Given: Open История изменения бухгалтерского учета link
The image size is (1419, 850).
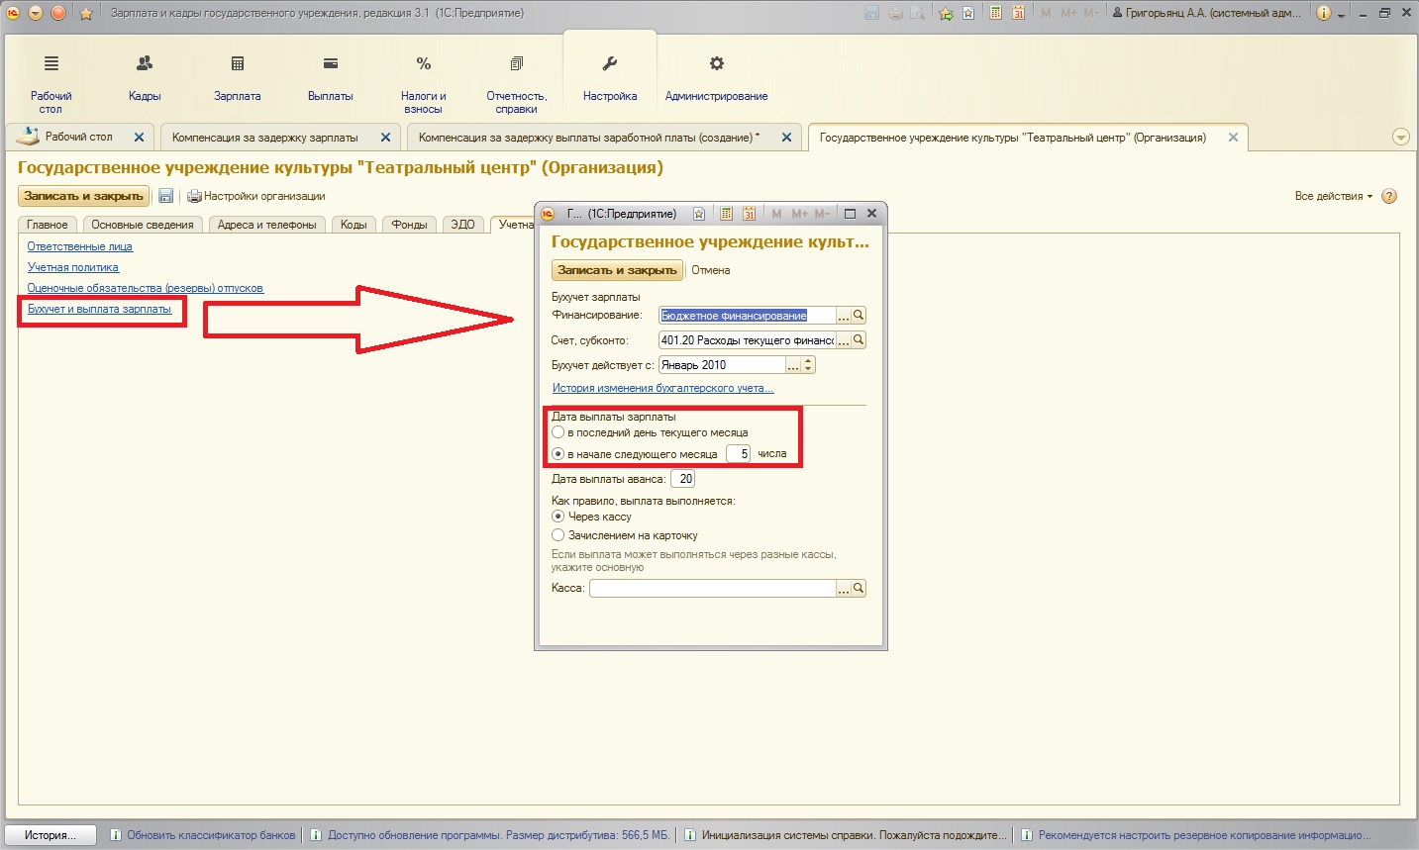Looking at the screenshot, I should pyautogui.click(x=662, y=388).
